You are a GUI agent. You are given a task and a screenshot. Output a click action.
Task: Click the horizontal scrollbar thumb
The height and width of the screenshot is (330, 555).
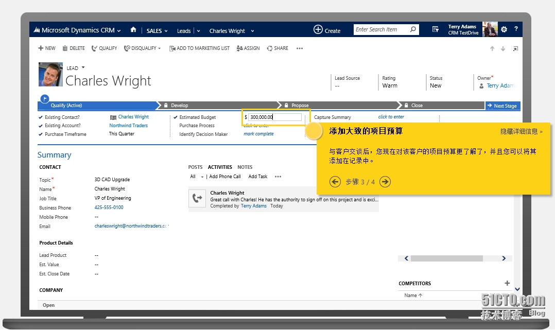coord(447,258)
